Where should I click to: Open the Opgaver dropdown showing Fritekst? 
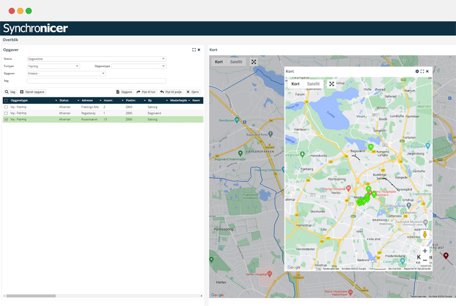coord(66,74)
